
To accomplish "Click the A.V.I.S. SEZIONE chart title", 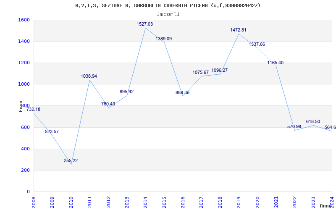I will [x=168, y=5].
